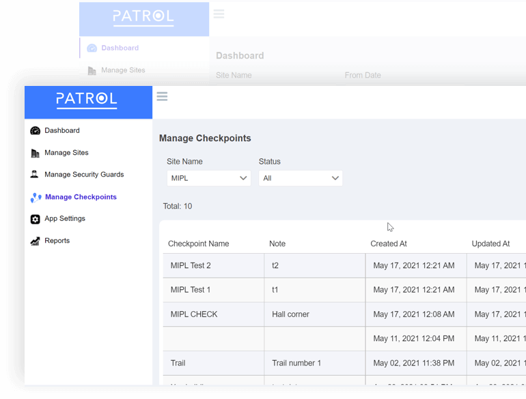The width and height of the screenshot is (526, 399).
Task: Click the Reports chart icon
Action: [36, 241]
